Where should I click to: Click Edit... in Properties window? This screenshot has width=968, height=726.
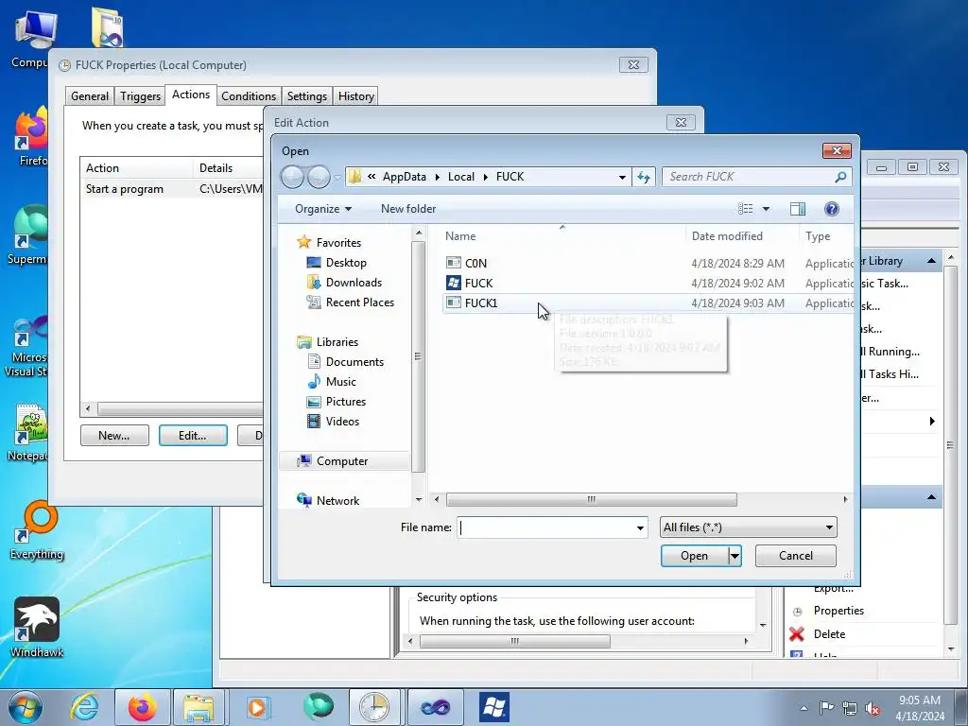[193, 435]
